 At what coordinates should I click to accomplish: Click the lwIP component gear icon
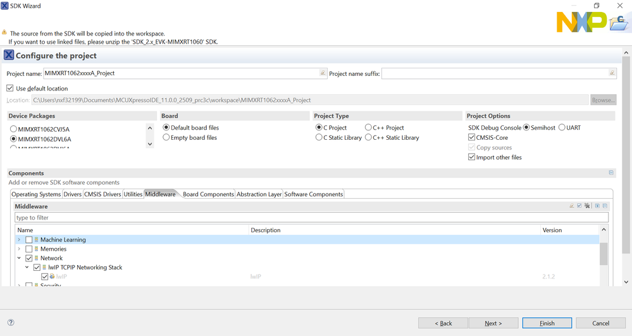click(52, 277)
